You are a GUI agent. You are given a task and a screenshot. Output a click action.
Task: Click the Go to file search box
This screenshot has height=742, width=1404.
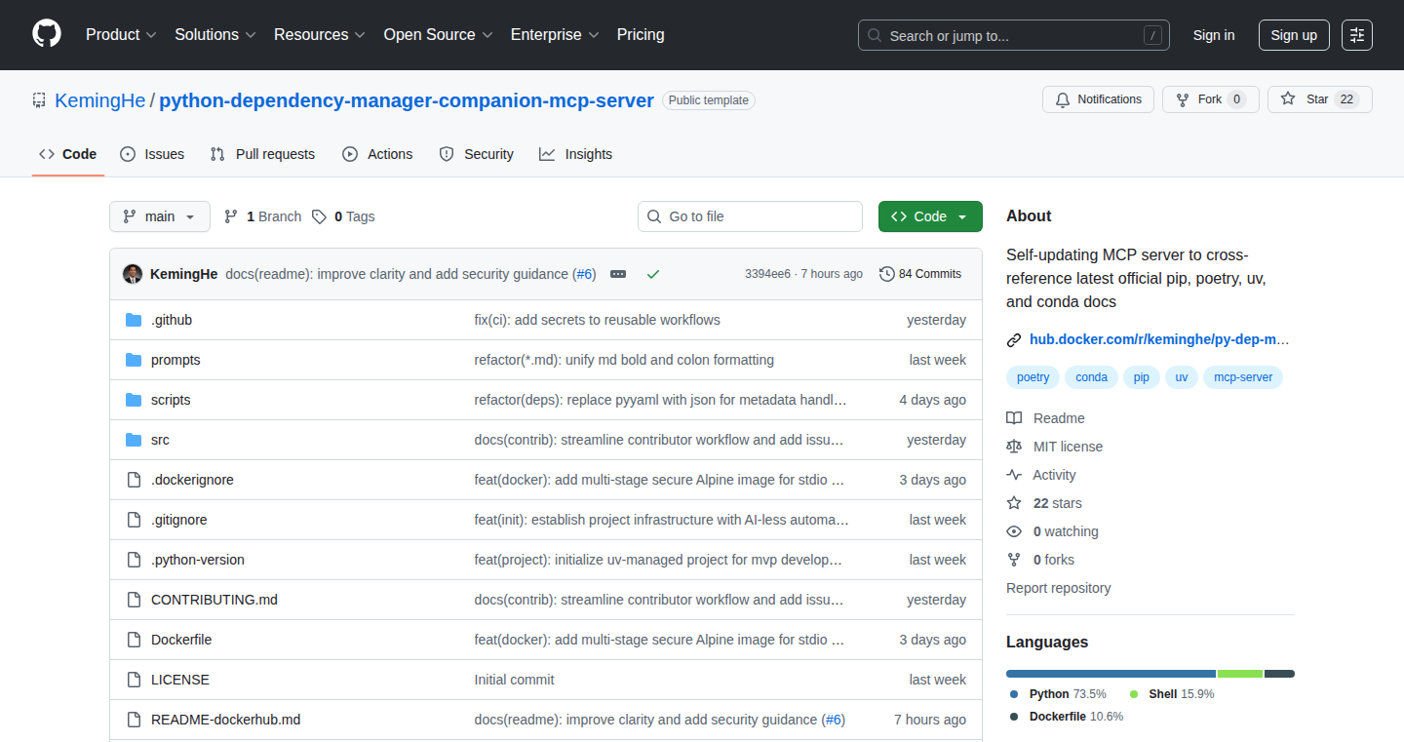(751, 216)
